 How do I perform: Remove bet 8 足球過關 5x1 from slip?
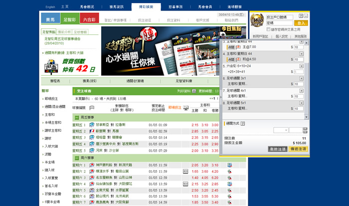(301, 103)
